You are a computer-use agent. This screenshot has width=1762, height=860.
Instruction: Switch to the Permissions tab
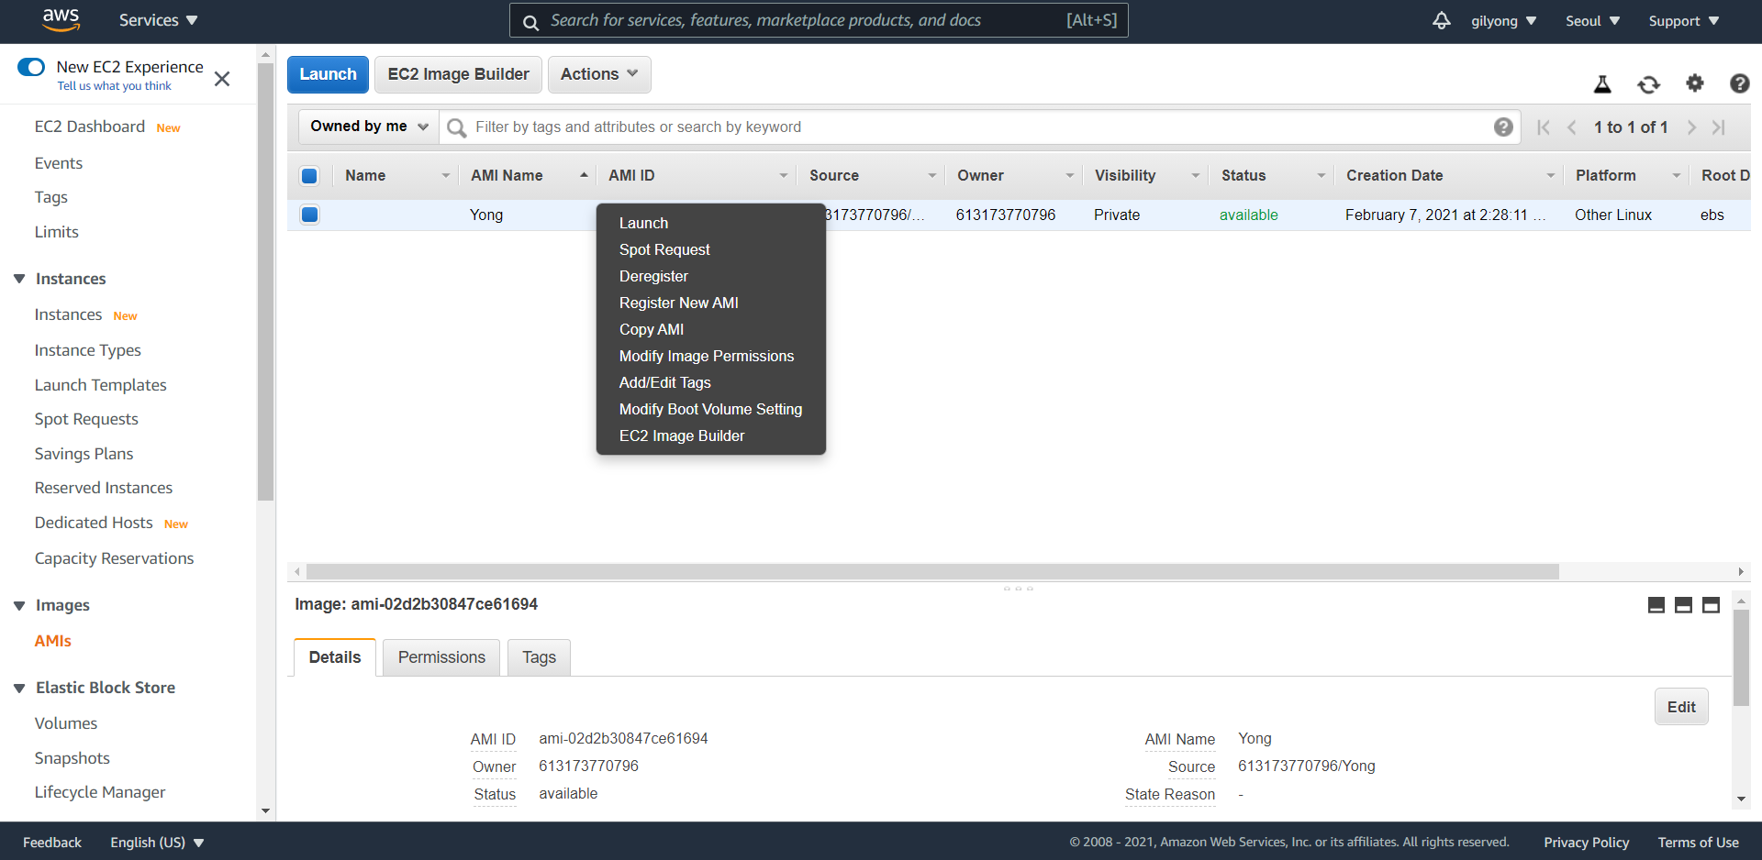click(441, 657)
